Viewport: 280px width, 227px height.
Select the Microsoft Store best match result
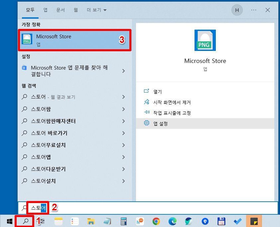click(74, 40)
